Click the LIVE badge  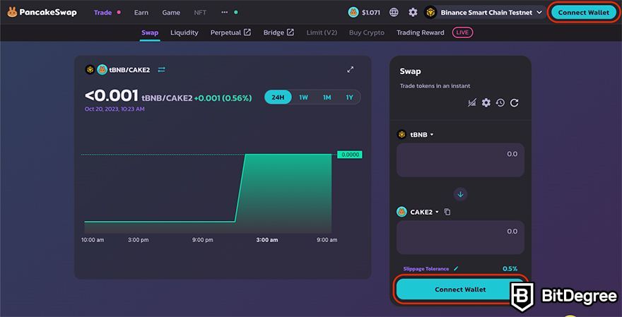tap(462, 32)
